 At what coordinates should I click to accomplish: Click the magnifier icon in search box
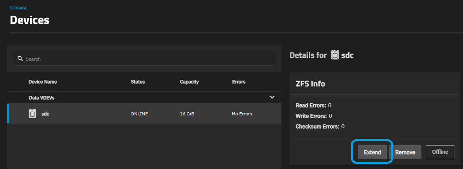pos(20,59)
